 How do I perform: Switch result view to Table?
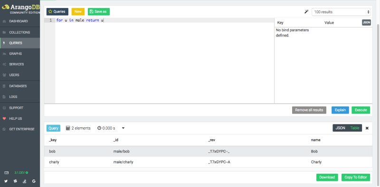coord(355,128)
